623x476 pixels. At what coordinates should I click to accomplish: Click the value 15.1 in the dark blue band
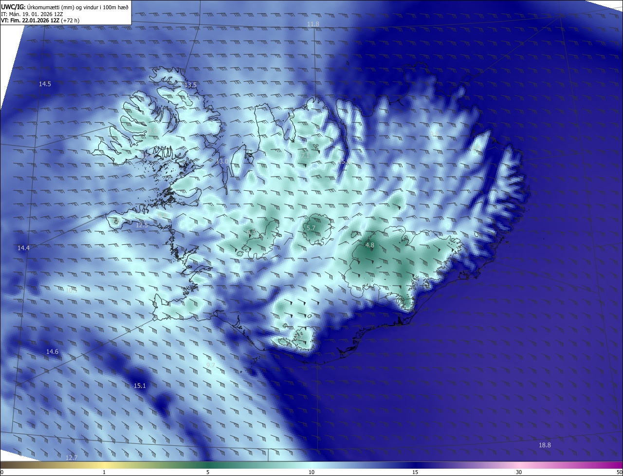140,386
